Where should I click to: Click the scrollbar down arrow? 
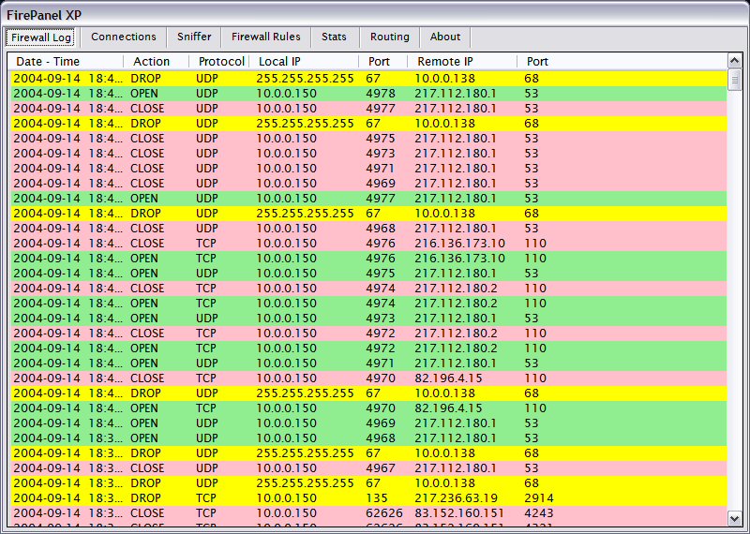point(735,518)
